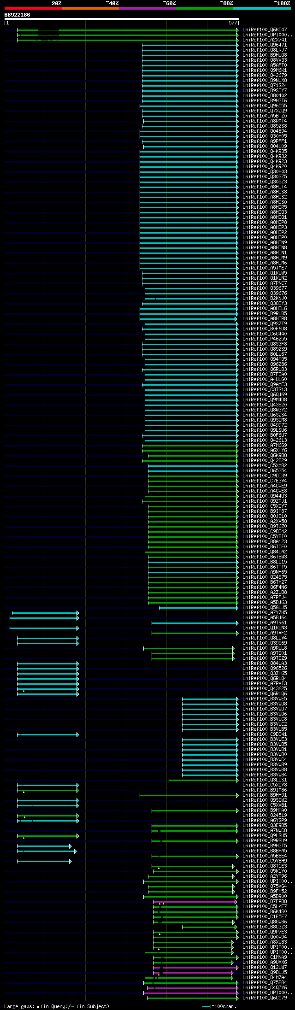Open hit UniRef100_A7PAI3
This screenshot has height=1010, width=295.
click(x=265, y=684)
